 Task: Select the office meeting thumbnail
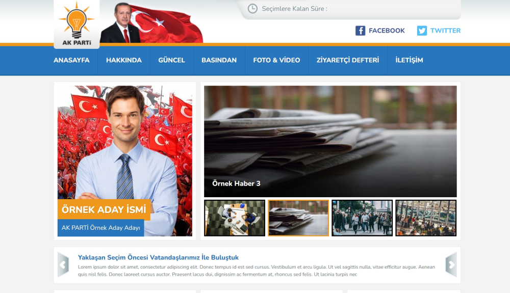coord(235,218)
